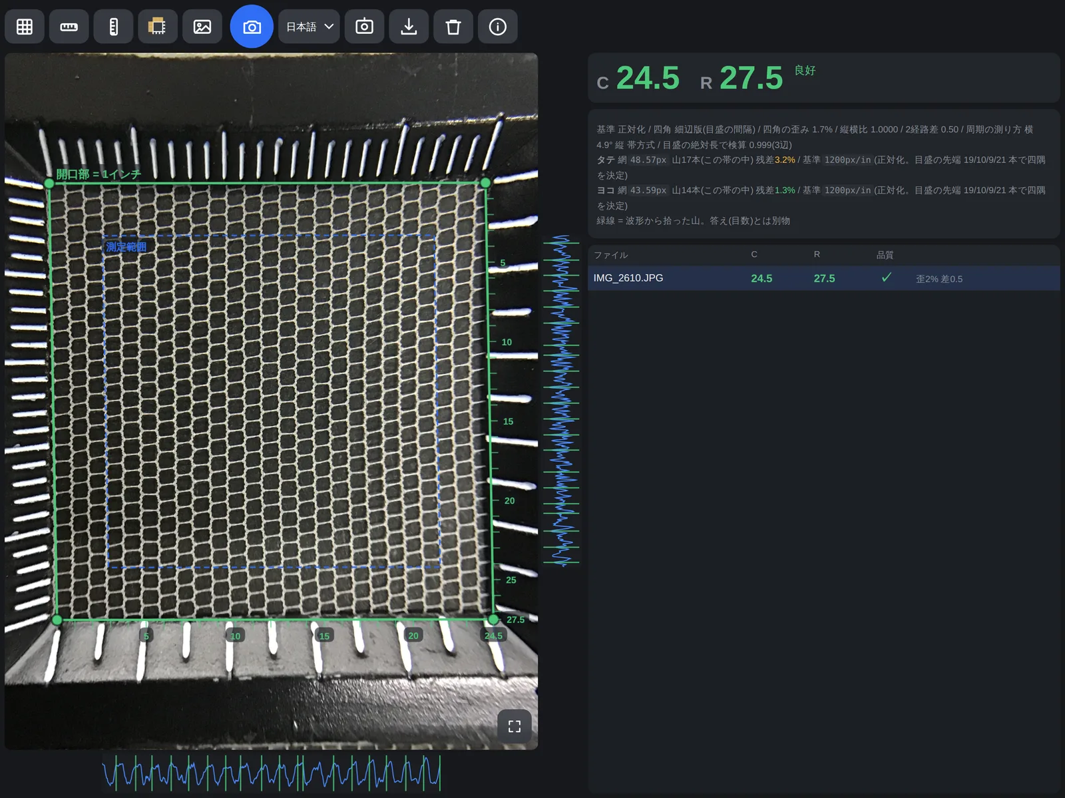Viewport: 1065px width, 798px height.
Task: Click the 測定範囲 label on image
Action: (126, 247)
